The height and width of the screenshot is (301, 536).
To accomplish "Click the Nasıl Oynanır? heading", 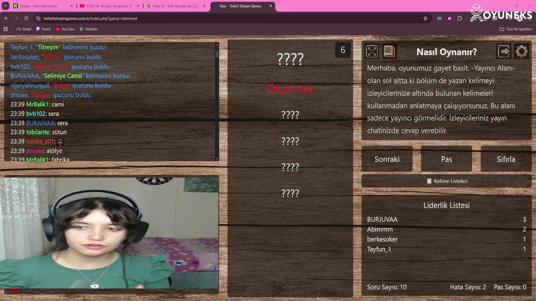I will 446,52.
